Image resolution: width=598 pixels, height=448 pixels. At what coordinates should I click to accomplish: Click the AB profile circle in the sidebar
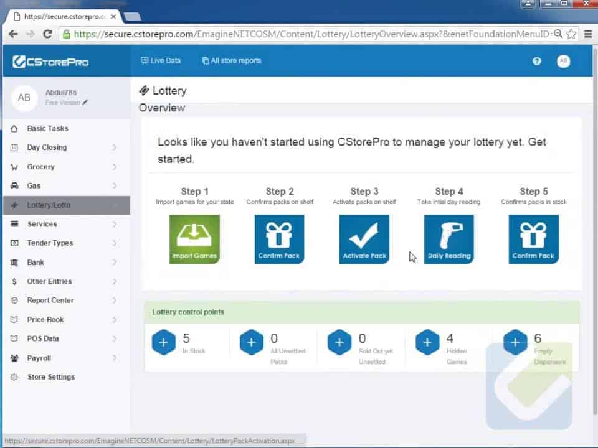pyautogui.click(x=24, y=98)
